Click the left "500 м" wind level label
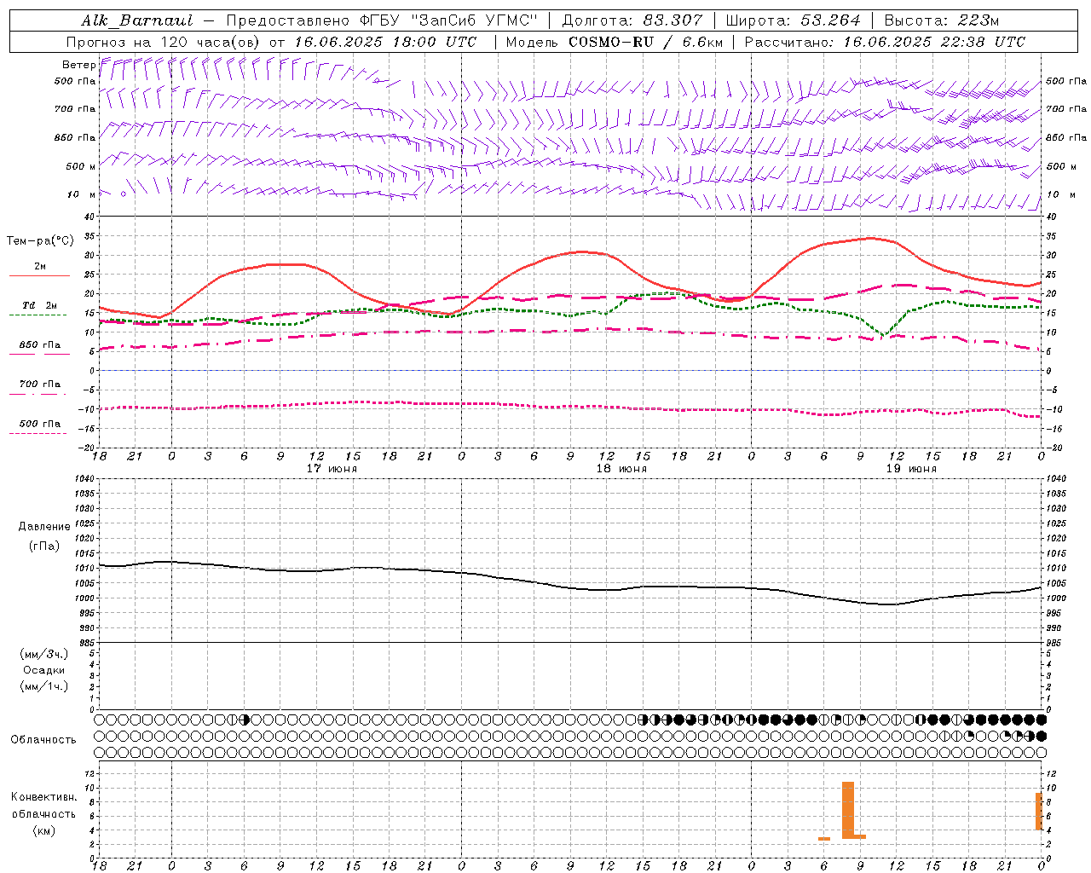1091x873 pixels. pos(81,166)
